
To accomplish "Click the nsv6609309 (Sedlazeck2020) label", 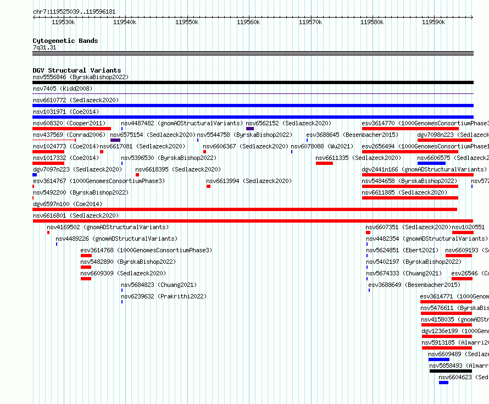I will point(123,273).
